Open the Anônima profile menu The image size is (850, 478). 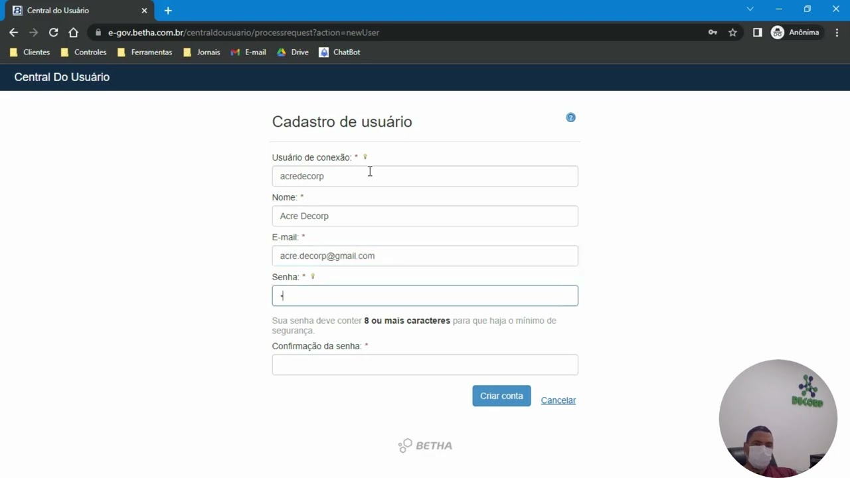795,33
